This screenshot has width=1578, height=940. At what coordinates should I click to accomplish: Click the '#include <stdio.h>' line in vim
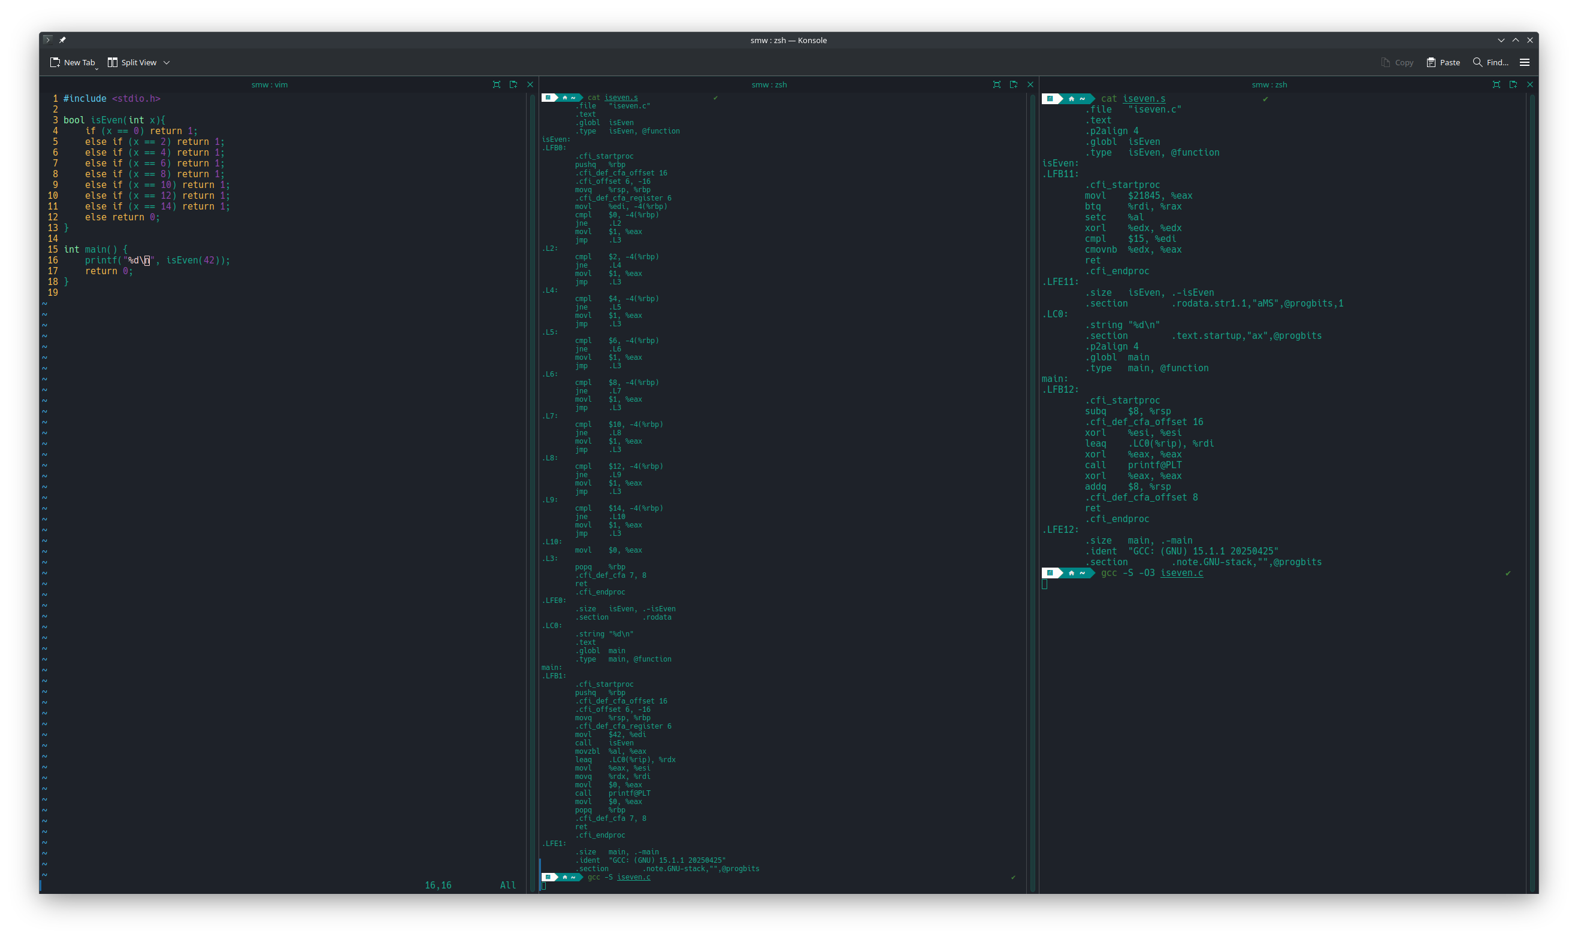[111, 99]
